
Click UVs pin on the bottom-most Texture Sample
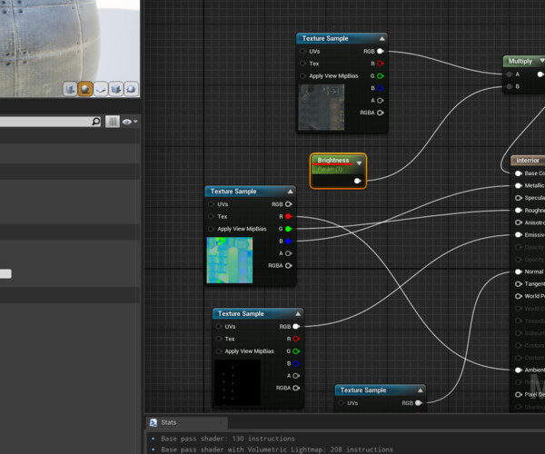click(x=341, y=403)
